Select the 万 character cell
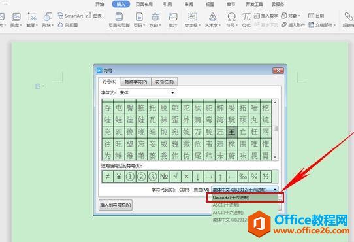The height and width of the screenshot is (242, 354). 198,132
